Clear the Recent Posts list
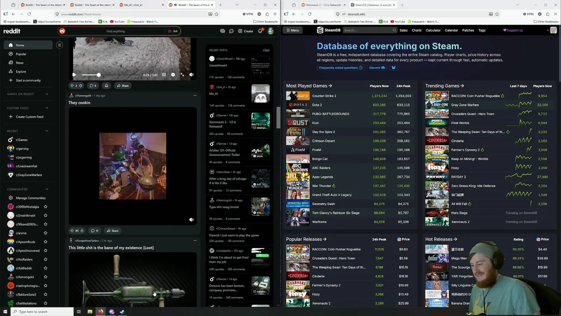Screen dimensions: 561x316 pos(266,50)
